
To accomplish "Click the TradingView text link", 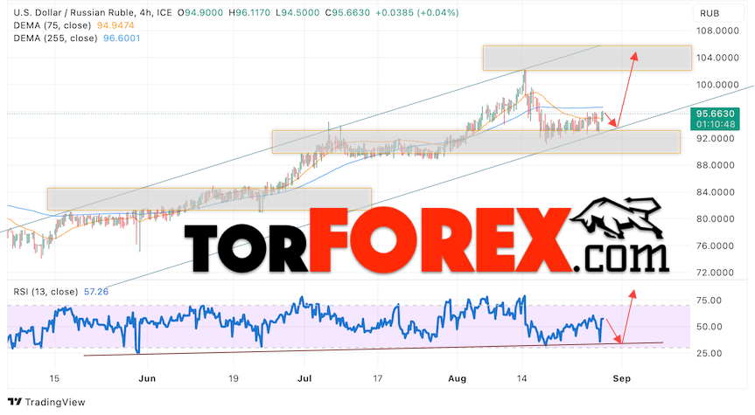I will coord(55,402).
